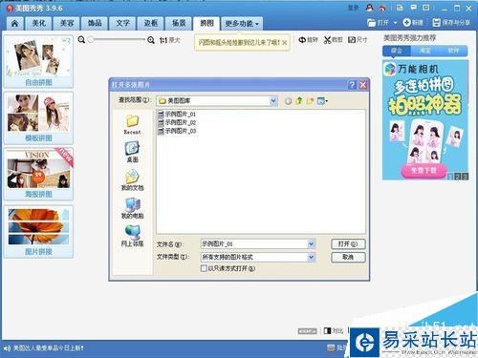The height and width of the screenshot is (358, 478).
Task: Click the 免费下载 button in the ad
Action: pos(424,170)
